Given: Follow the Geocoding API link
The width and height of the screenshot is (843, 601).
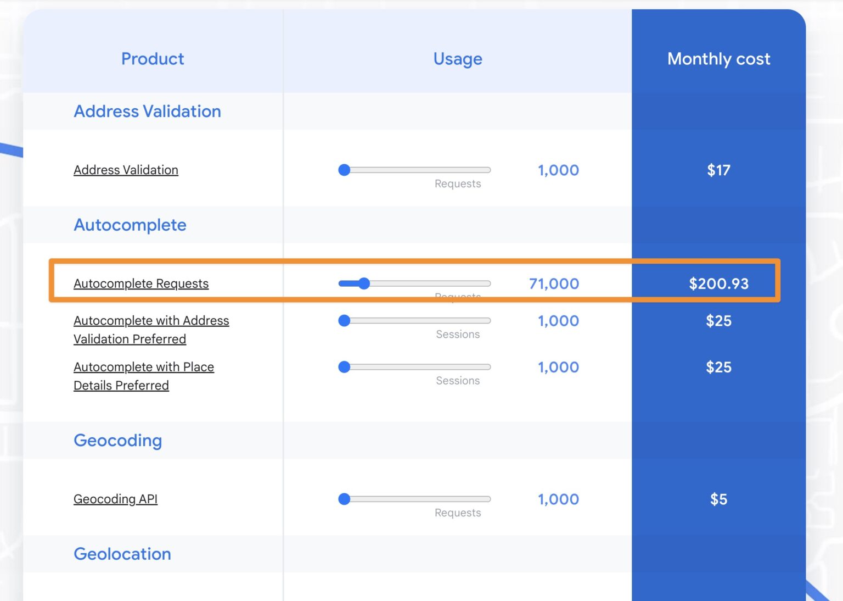Looking at the screenshot, I should (115, 499).
